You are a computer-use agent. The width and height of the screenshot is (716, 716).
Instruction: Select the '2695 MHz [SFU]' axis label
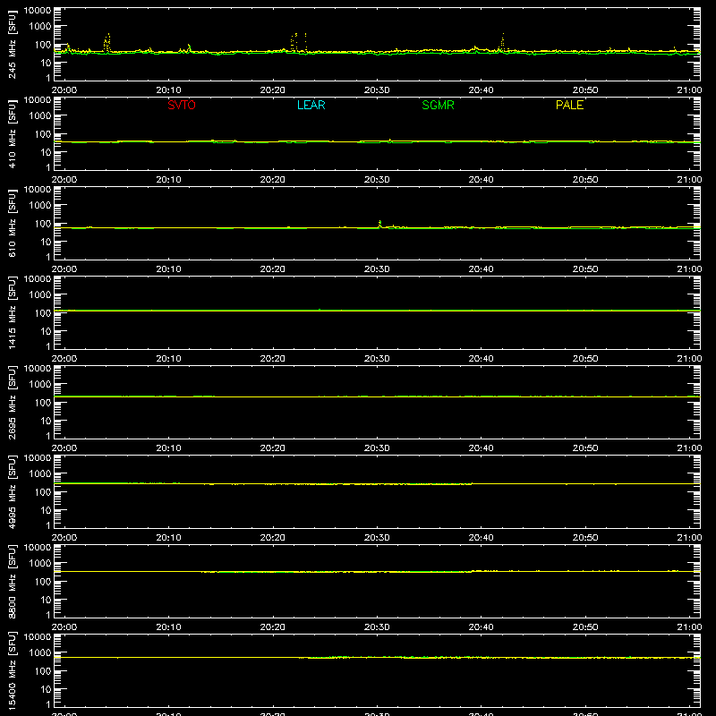click(13, 402)
